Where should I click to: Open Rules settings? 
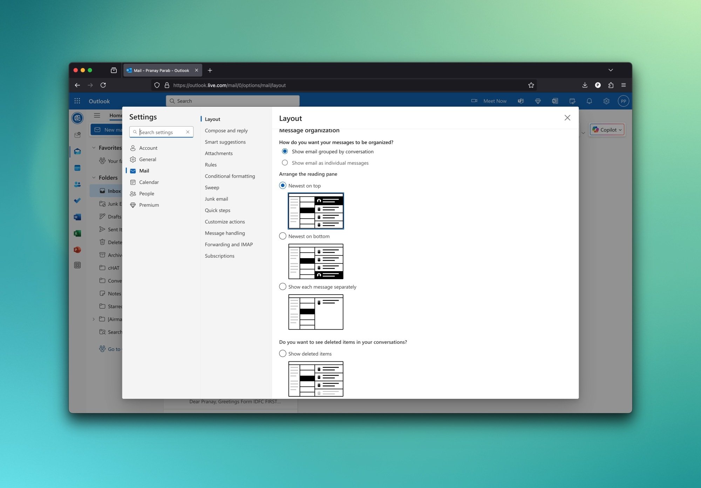[x=211, y=165]
